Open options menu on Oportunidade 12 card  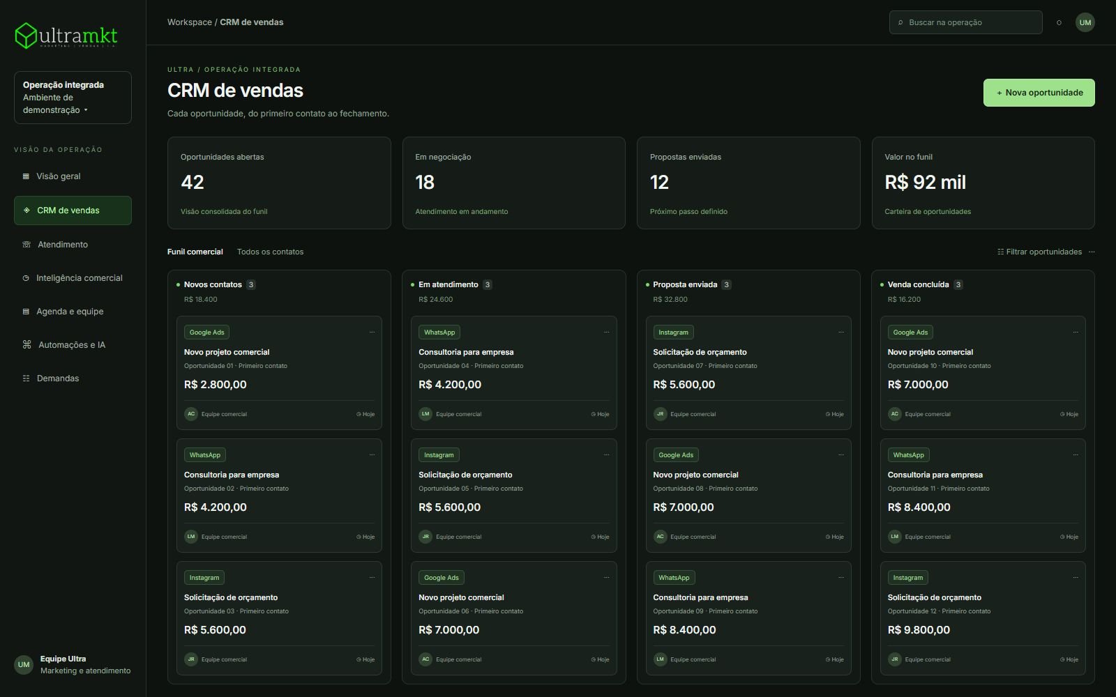(1075, 578)
